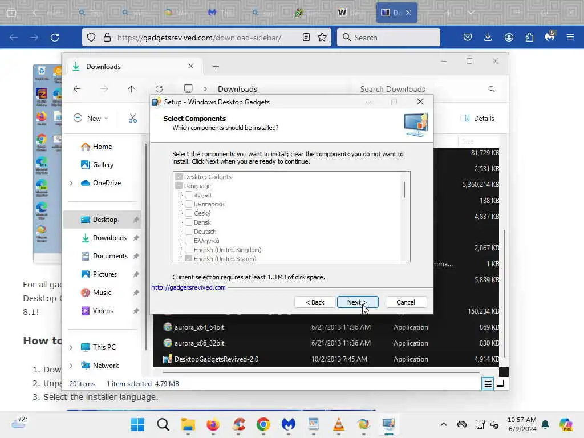This screenshot has width=584, height=438.
Task: Tick the Český language checkbox
Action: [188, 213]
